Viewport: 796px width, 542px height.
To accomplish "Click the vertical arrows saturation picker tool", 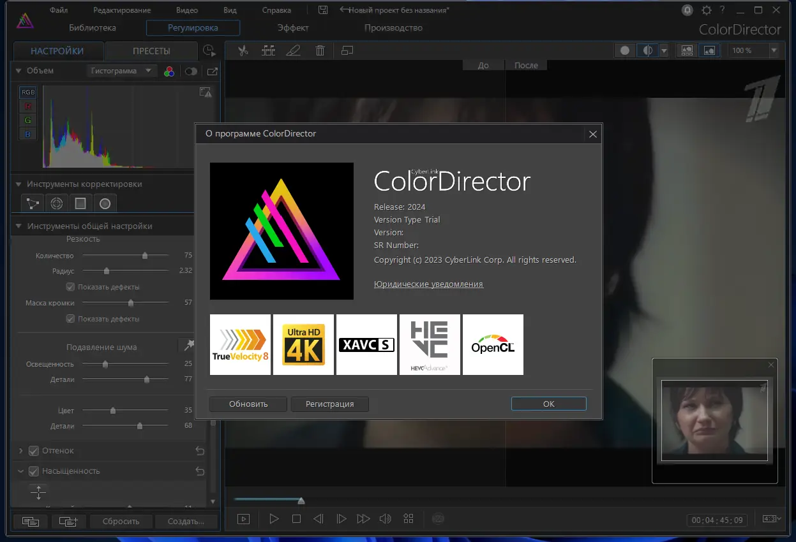I will coord(38,492).
